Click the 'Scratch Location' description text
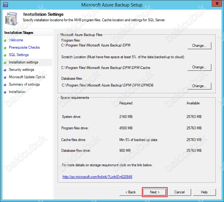The height and width of the screenshot is (202, 224). point(123,57)
